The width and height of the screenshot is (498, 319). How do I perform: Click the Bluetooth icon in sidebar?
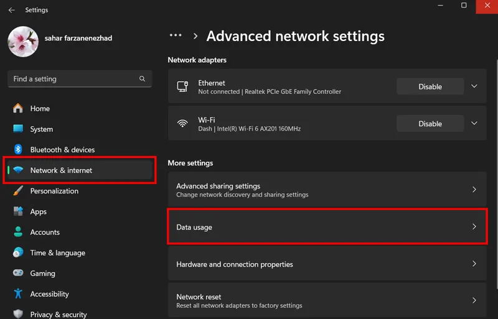point(18,149)
